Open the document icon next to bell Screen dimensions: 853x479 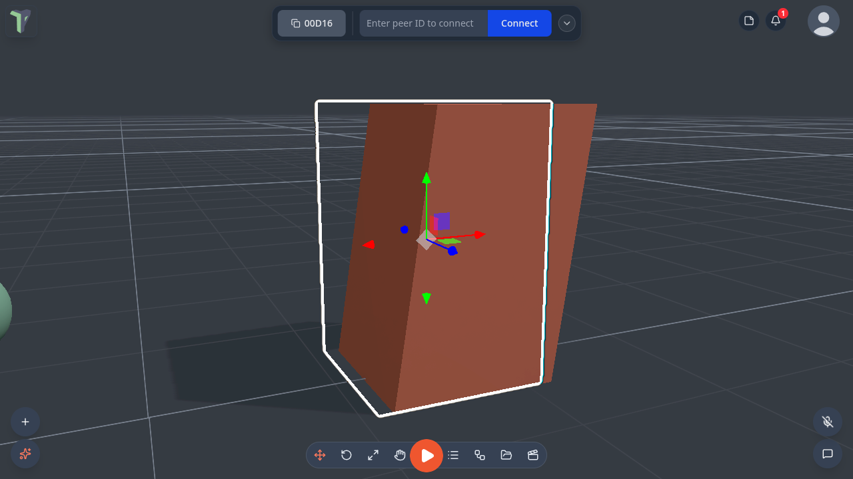pyautogui.click(x=749, y=21)
